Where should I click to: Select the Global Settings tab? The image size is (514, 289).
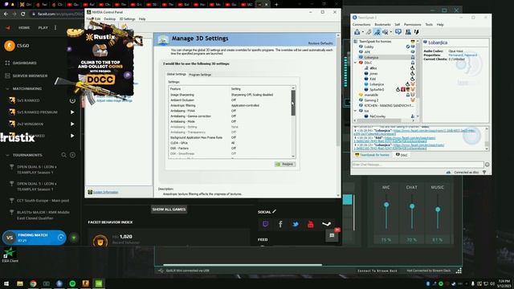tap(176, 75)
